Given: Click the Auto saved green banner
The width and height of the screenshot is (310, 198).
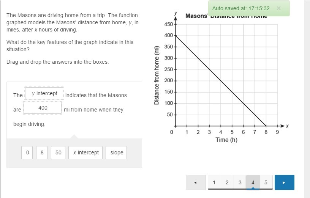Looking at the screenshot, I should point(241,8).
